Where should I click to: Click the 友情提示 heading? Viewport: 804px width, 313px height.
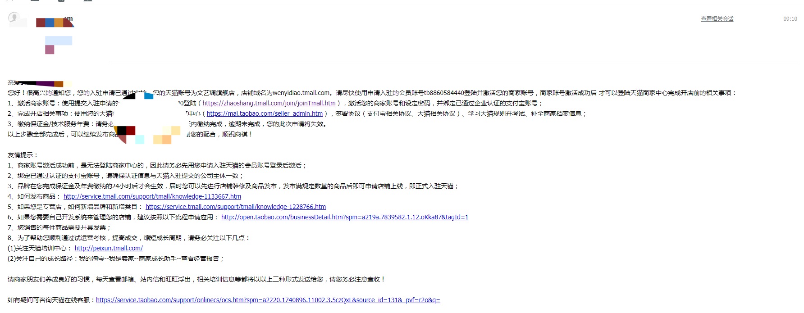23,155
